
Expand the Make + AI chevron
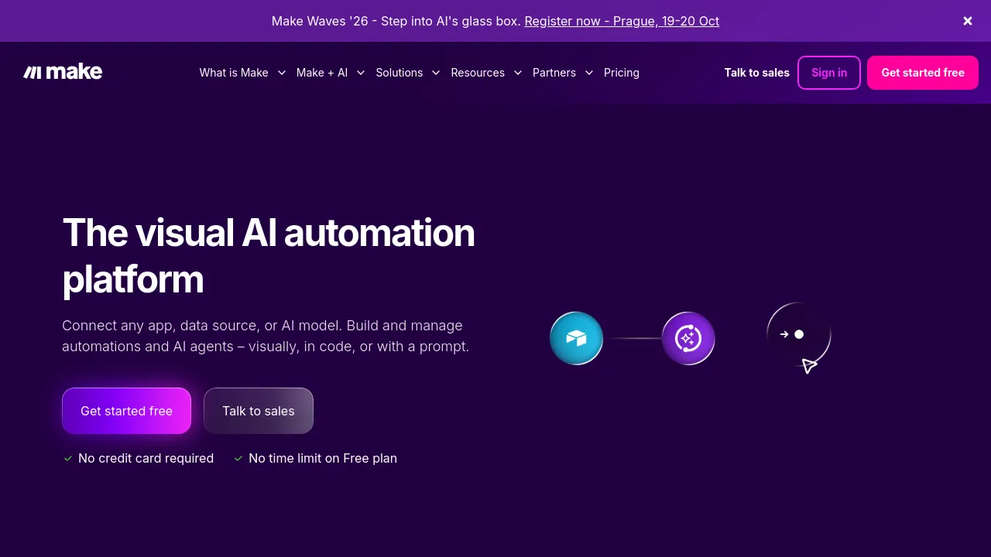361,73
